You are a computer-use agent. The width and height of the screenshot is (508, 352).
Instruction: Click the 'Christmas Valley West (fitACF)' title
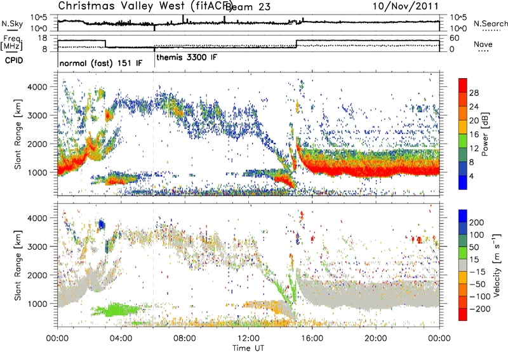(145, 6)
